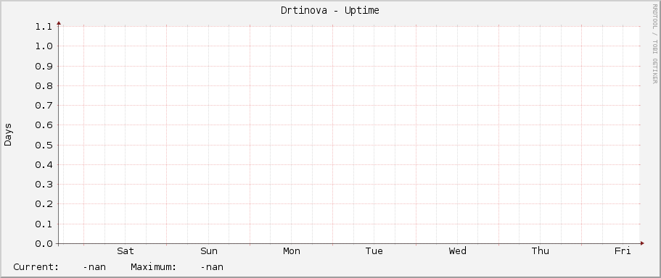The width and height of the screenshot is (661, 278).
Task: Select the 0.3 y-axis value
Action: (x=44, y=185)
